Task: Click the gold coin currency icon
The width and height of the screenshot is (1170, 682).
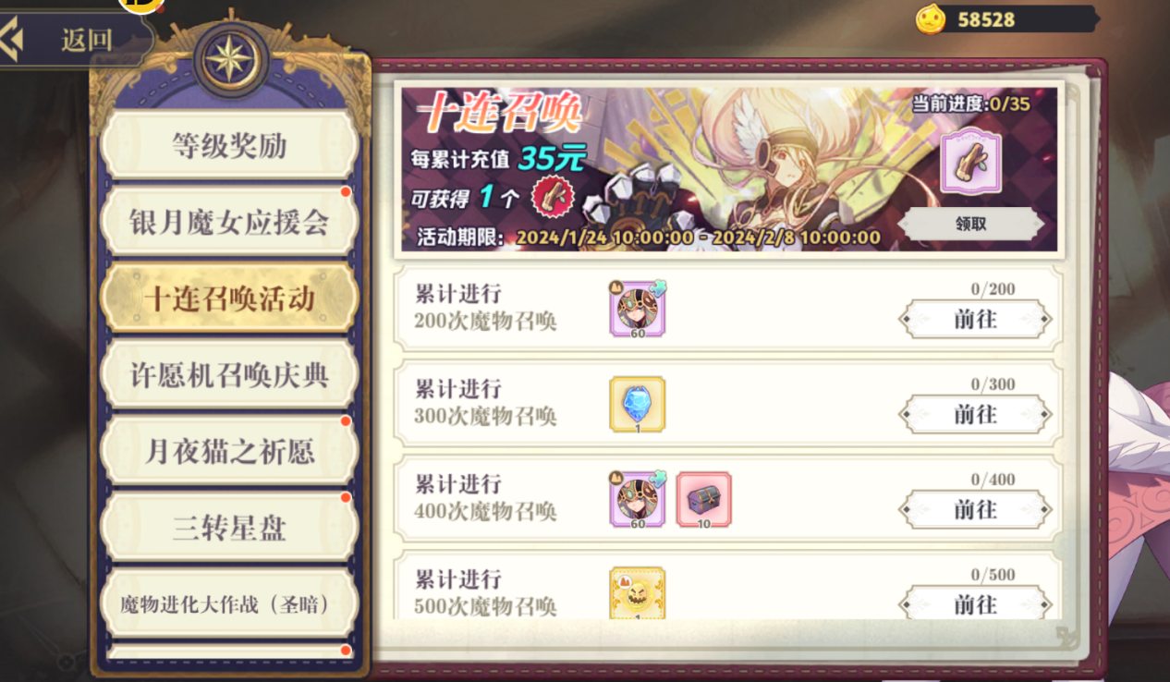Action: 932,18
